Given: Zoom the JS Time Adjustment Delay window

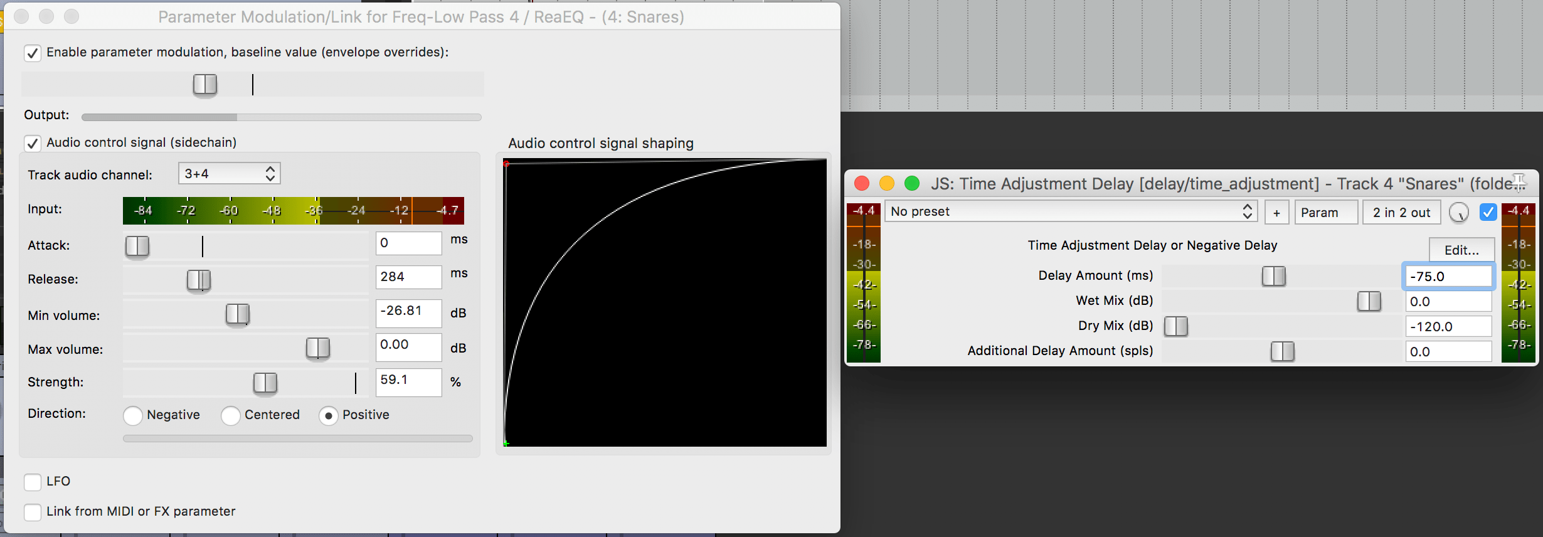Looking at the screenshot, I should 912,183.
